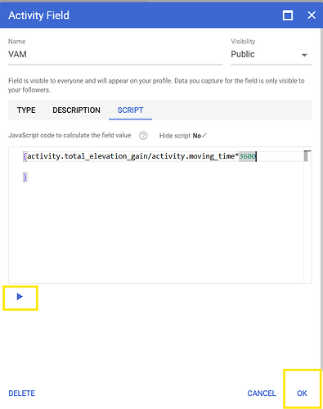323x409 pixels.
Task: Run the script with the play button
Action: click(20, 297)
